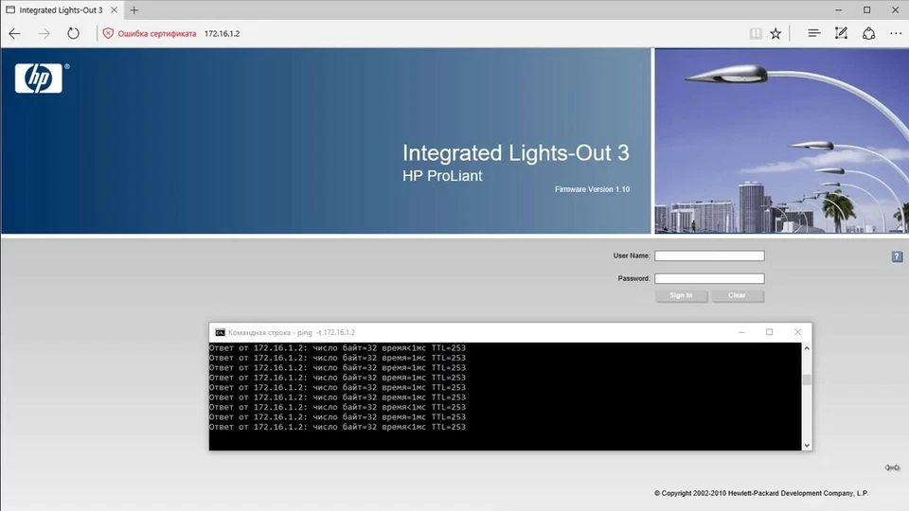Viewport: 909px width, 511px height.
Task: Add page to favorites star icon
Action: coord(775,34)
